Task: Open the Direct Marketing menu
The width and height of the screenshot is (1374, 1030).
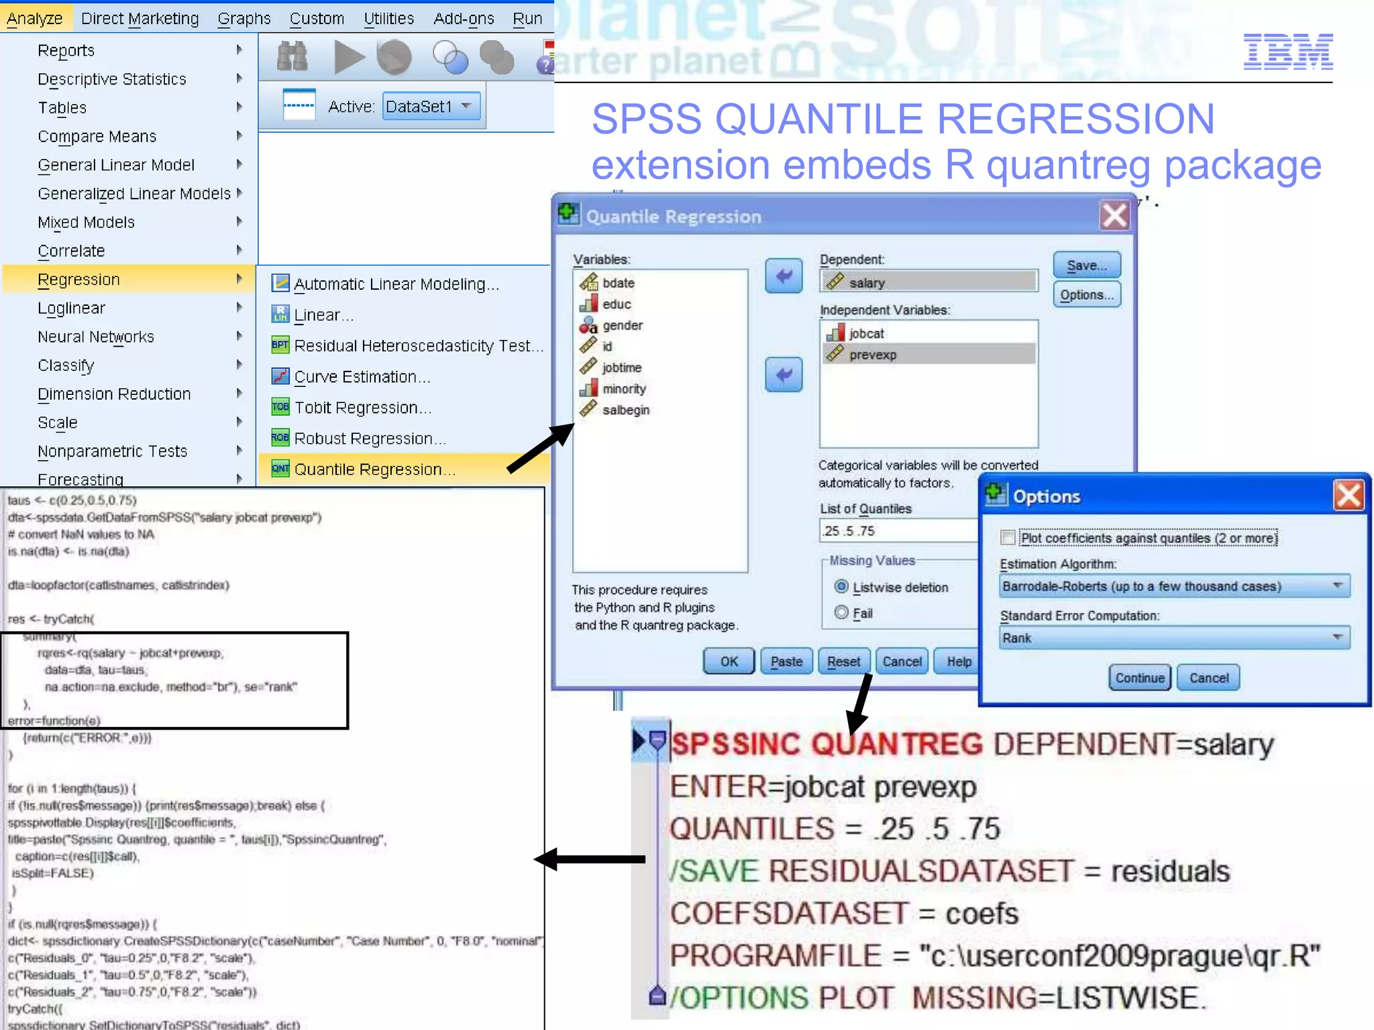Action: [x=140, y=18]
